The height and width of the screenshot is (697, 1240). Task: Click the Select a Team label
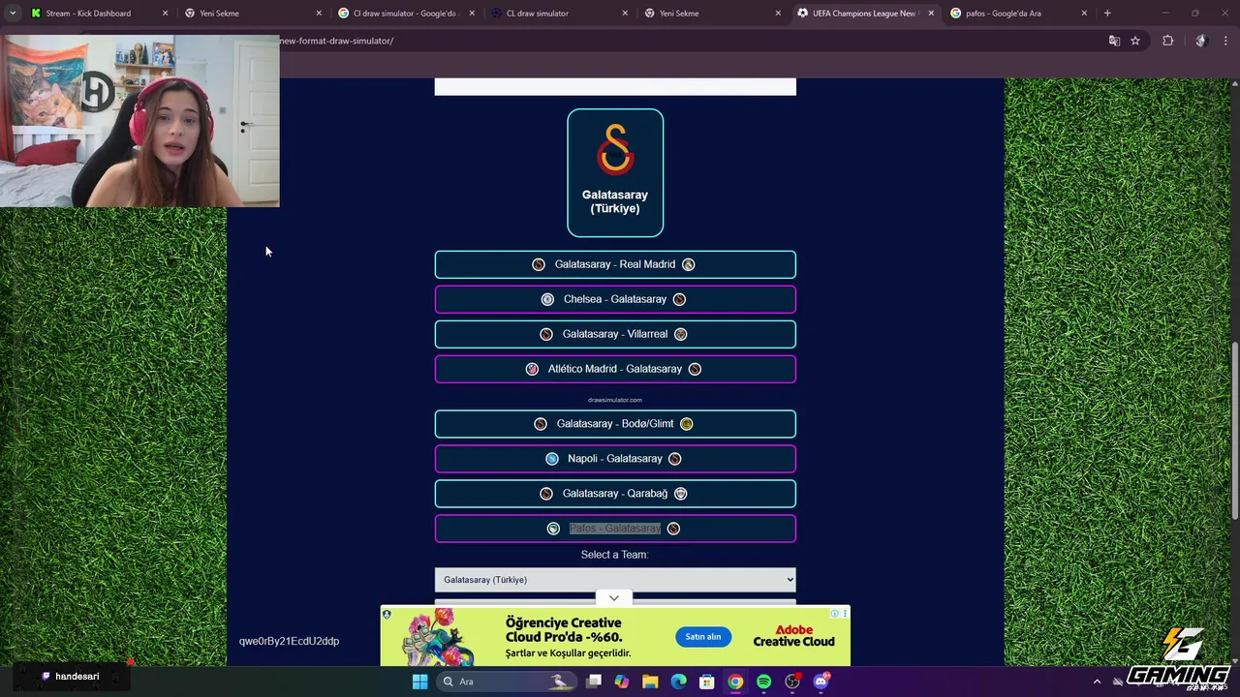(614, 555)
